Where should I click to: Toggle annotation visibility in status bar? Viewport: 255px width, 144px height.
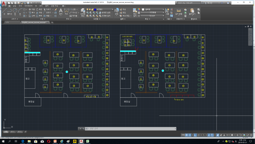[218, 135]
